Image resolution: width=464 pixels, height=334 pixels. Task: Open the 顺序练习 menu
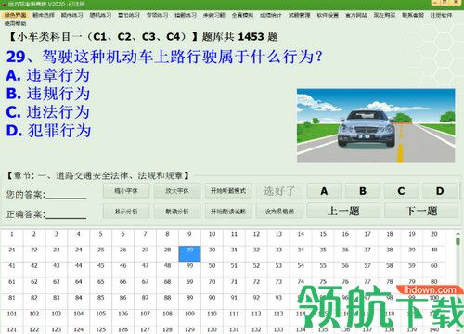pos(71,15)
